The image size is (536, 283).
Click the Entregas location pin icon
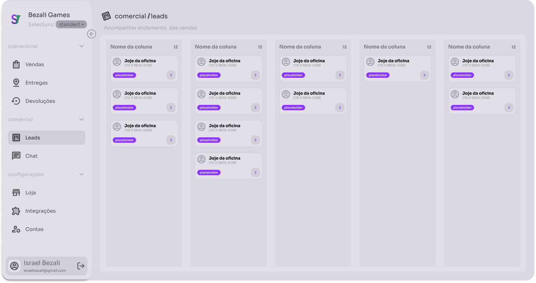click(x=16, y=83)
